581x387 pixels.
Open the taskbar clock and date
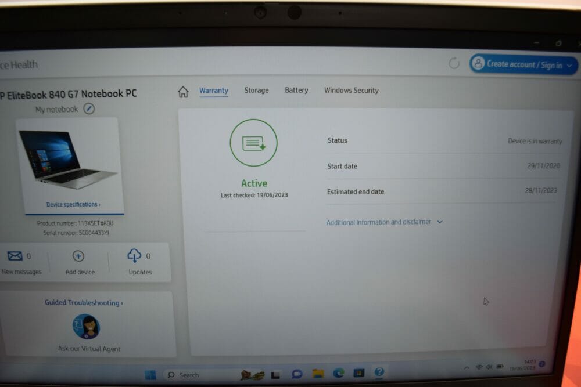pos(522,365)
